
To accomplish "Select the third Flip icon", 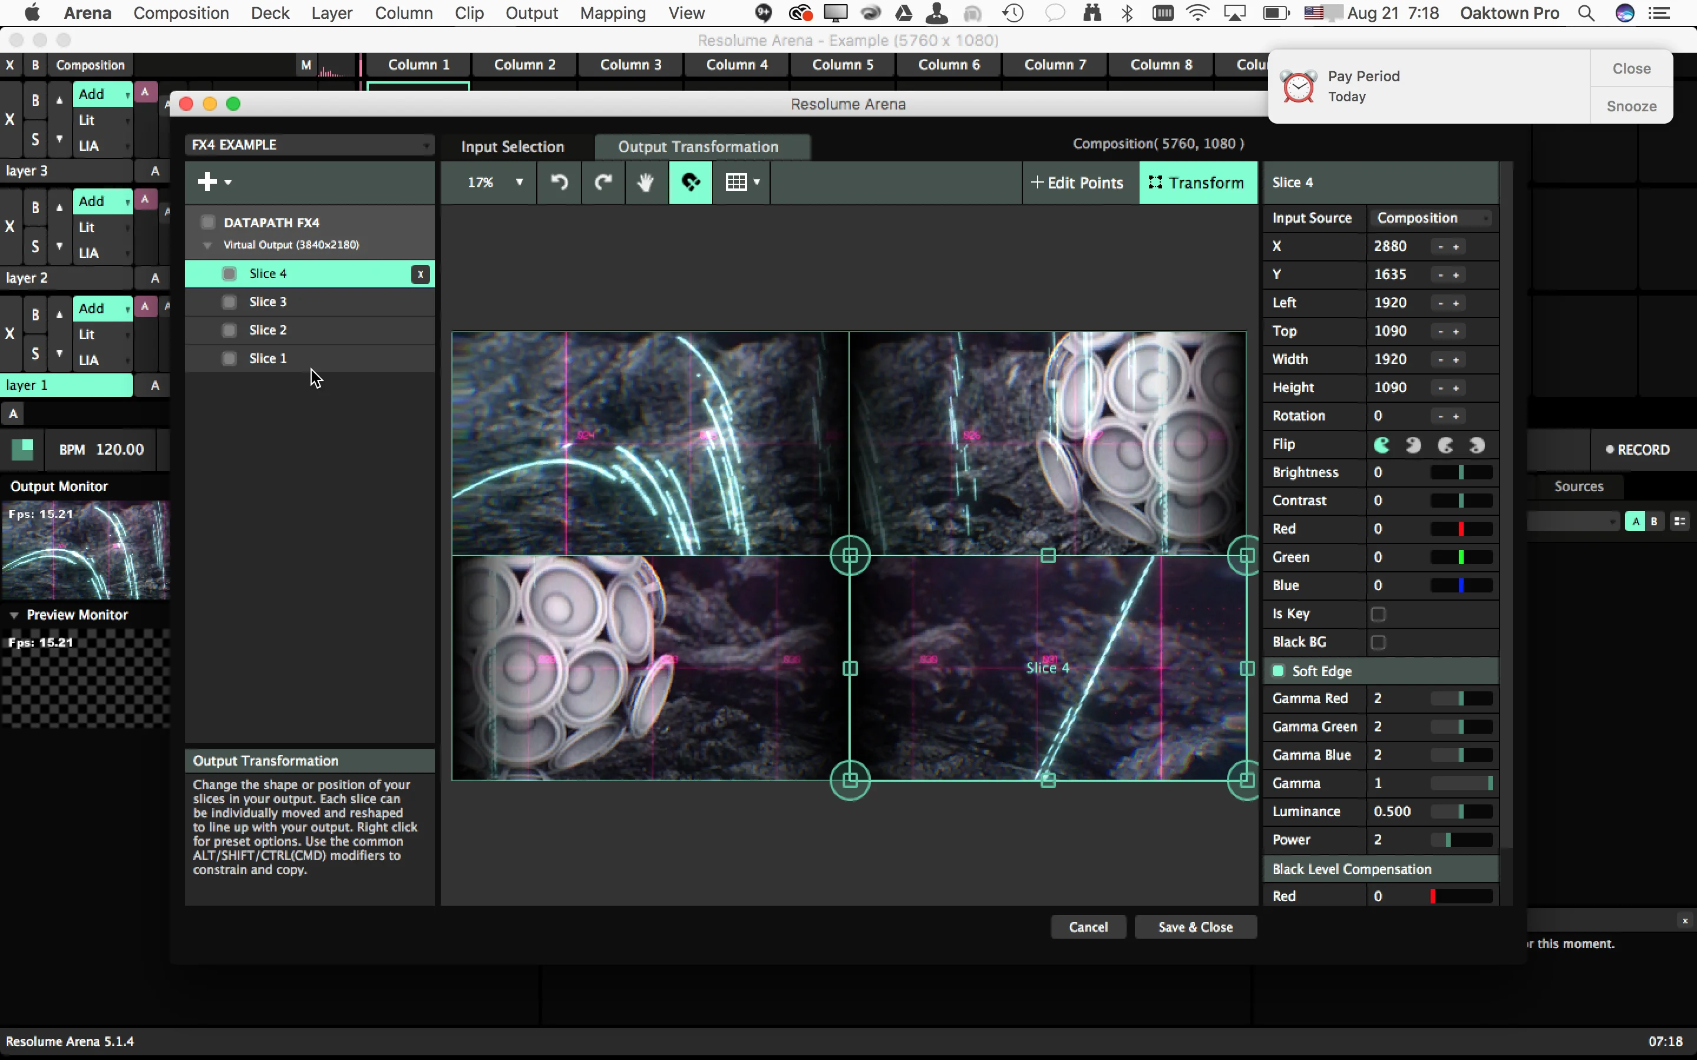I will 1445,445.
